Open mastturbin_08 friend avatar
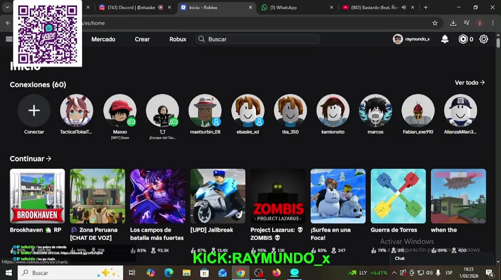Screen dimensions: 501x280 point(205,110)
